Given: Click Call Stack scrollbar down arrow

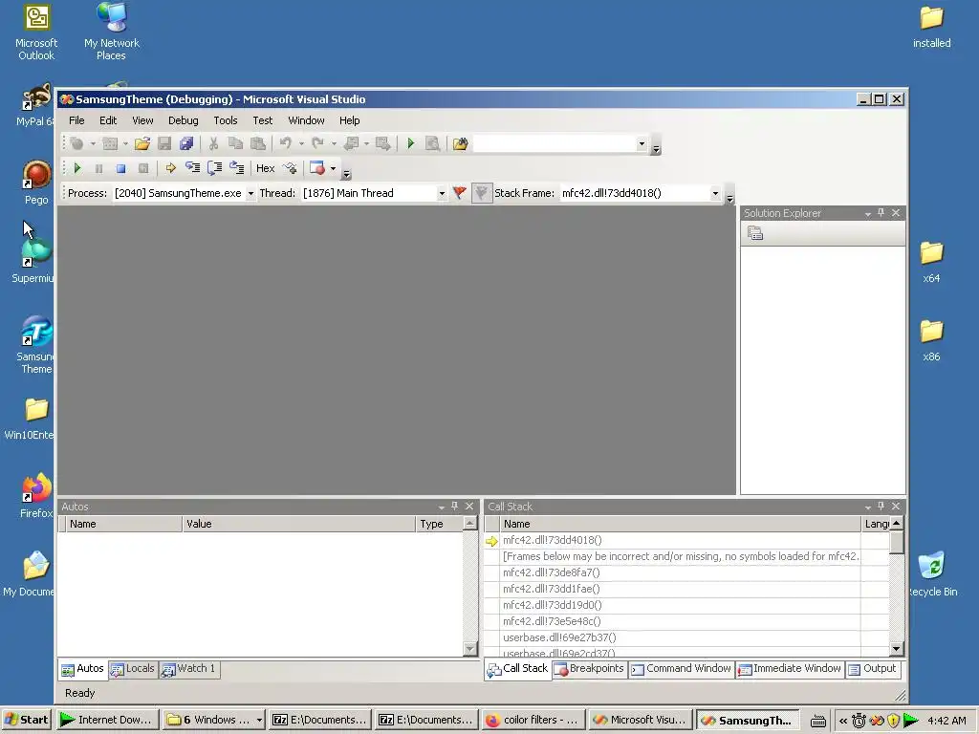Looking at the screenshot, I should pyautogui.click(x=897, y=649).
